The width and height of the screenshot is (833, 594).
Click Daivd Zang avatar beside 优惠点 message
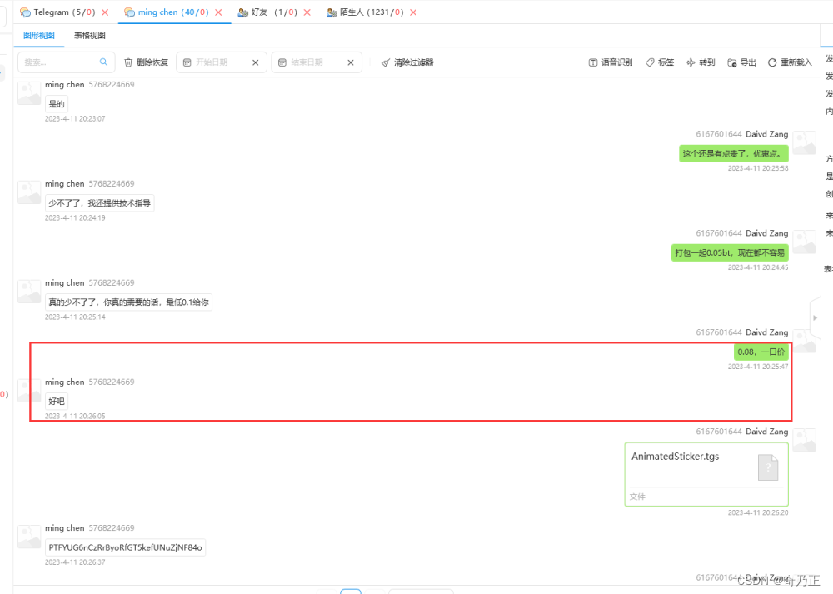click(x=805, y=142)
